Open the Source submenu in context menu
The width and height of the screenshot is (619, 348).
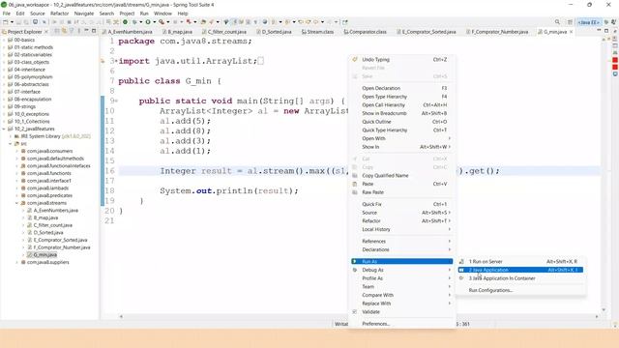coord(401,213)
